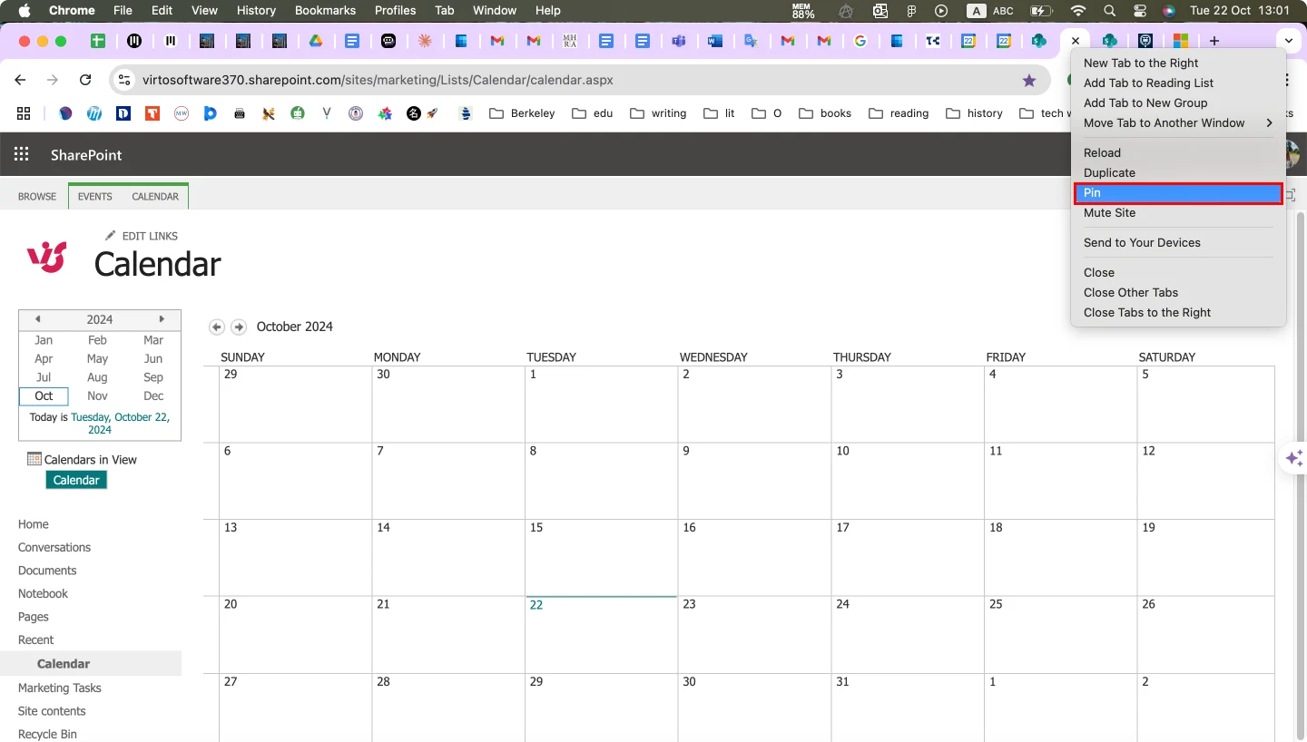Choose Mute Site in context menu
Image resolution: width=1307 pixels, height=742 pixels.
click(x=1178, y=213)
